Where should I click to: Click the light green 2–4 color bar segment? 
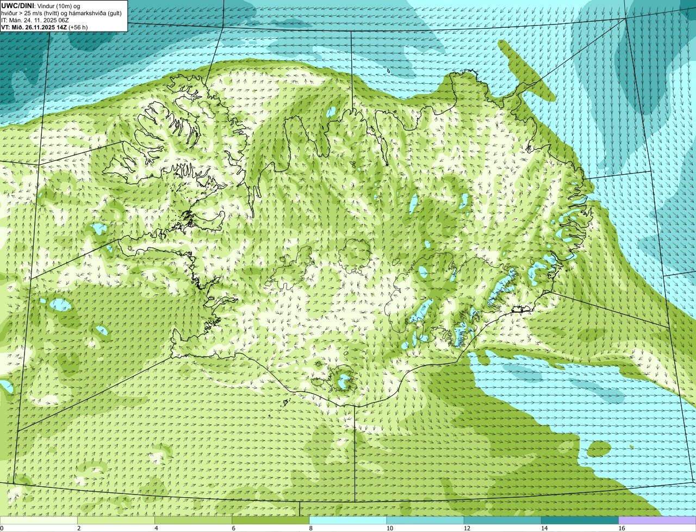[116, 520]
